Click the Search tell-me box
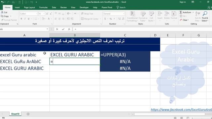Viewport: 212px width, 119px height. (121, 7)
